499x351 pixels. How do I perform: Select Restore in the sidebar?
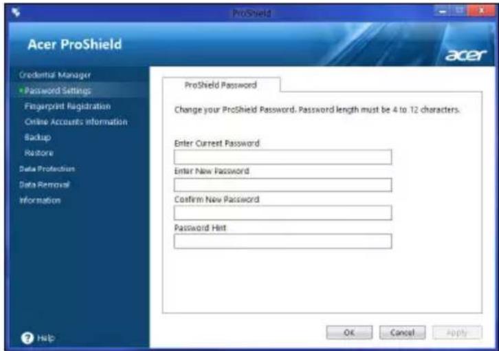click(x=38, y=153)
